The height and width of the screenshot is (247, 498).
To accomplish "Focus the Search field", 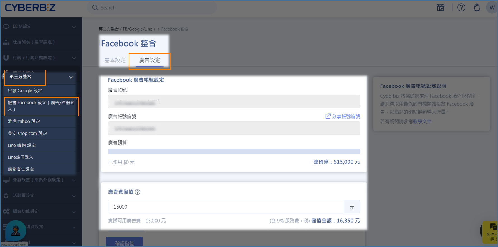I will click(x=152, y=8).
